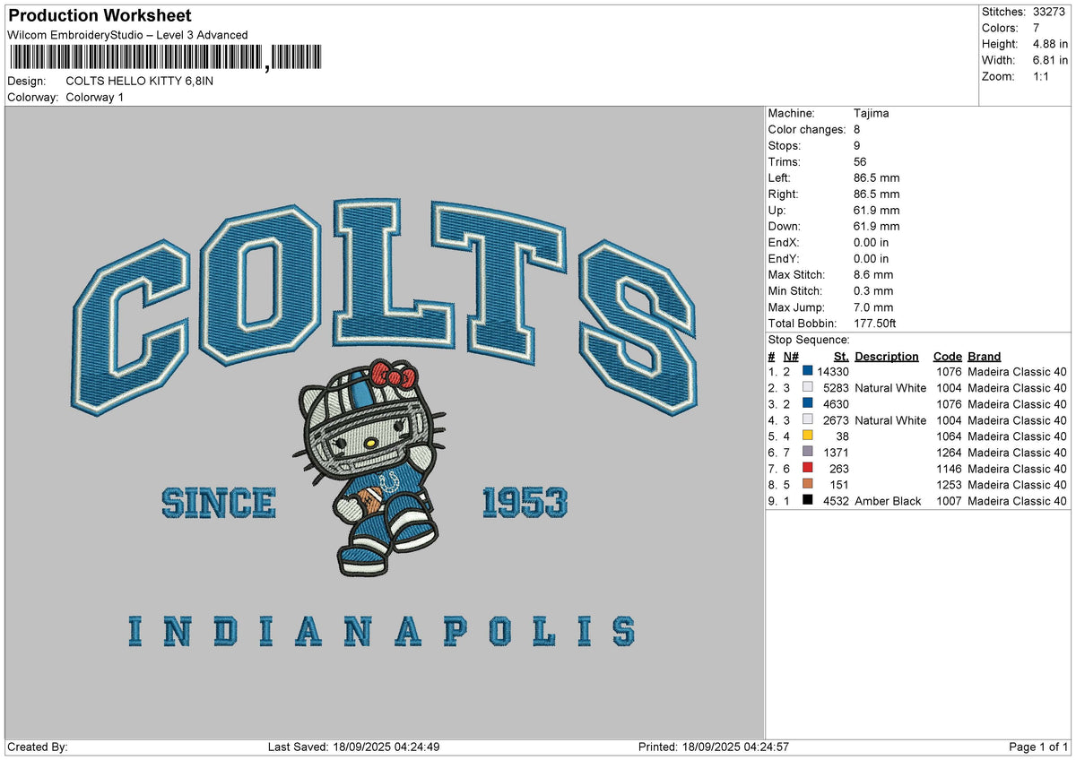Click the Down field label
The image size is (1076, 760).
pos(785,227)
